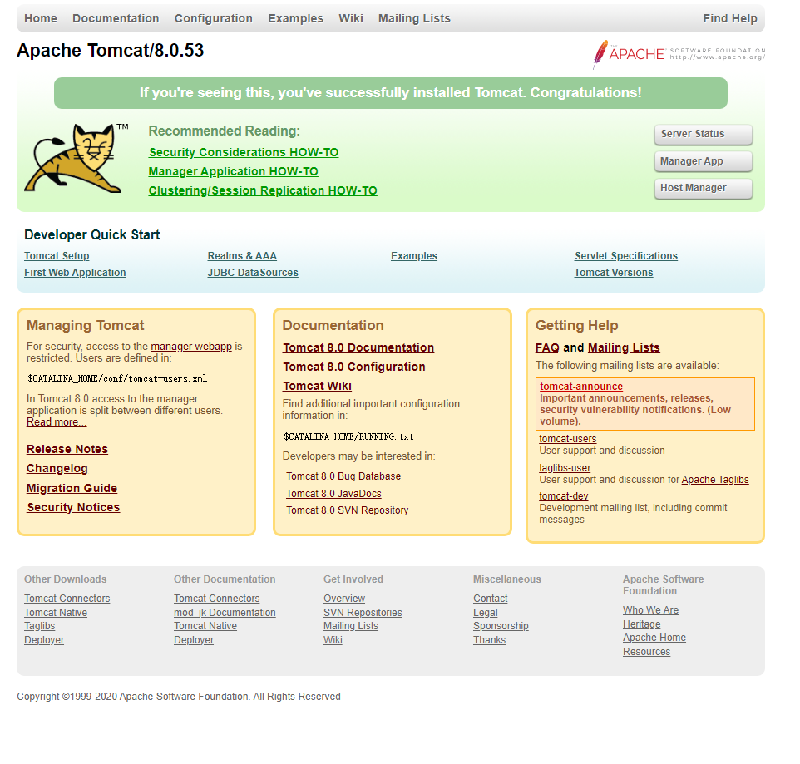The height and width of the screenshot is (764, 800).
Task: Click Read more... in Managing Tomcat
Action: coord(57,422)
